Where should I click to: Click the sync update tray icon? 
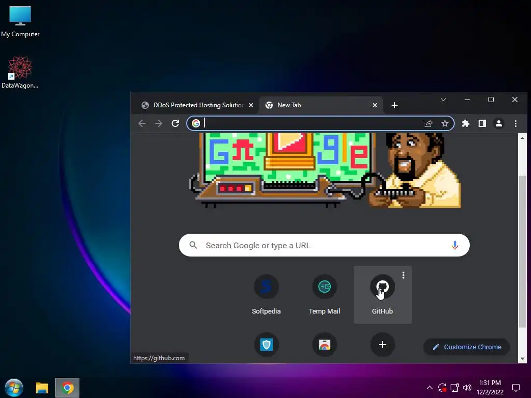pyautogui.click(x=442, y=388)
